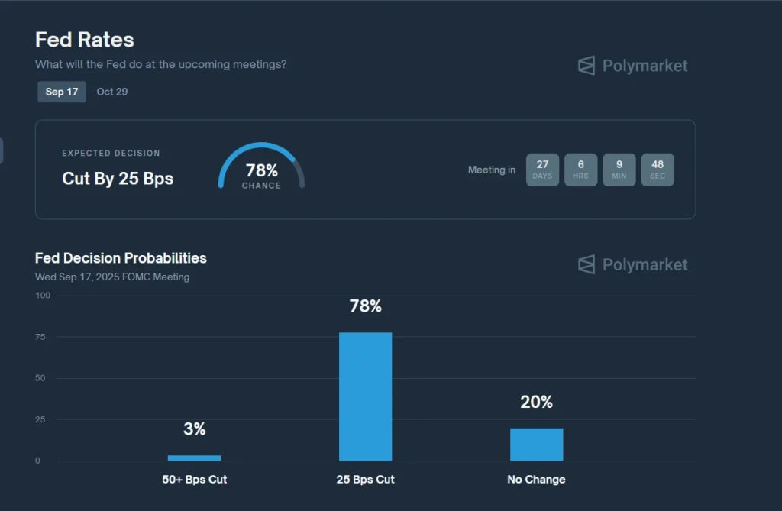Screen dimensions: 782x511
Task: Click the "25 Bps Cut" axis label
Action: tap(366, 480)
